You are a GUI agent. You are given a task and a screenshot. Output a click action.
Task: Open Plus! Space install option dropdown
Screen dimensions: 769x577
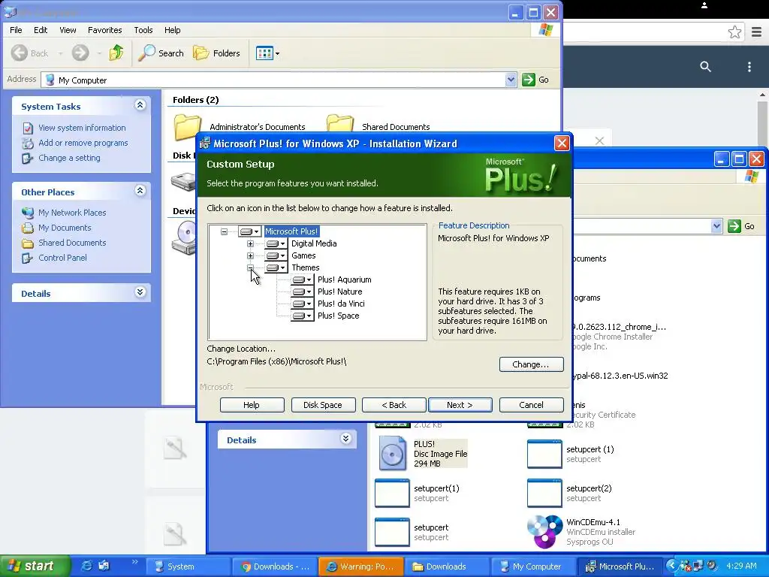tap(302, 316)
